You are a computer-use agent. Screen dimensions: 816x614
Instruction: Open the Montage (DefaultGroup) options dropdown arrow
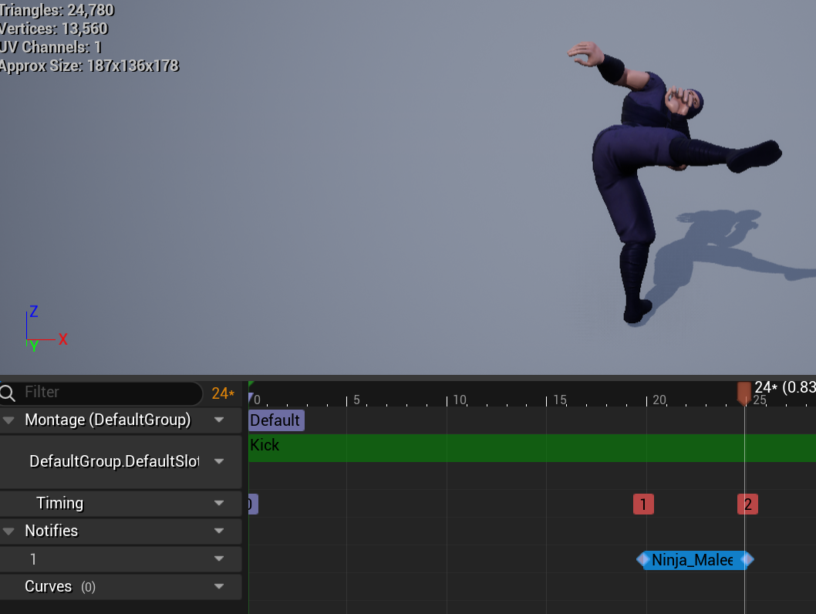point(219,420)
